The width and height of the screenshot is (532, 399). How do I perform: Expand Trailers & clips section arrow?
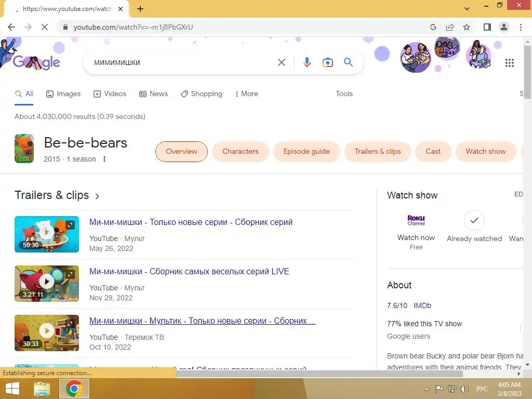pos(97,196)
